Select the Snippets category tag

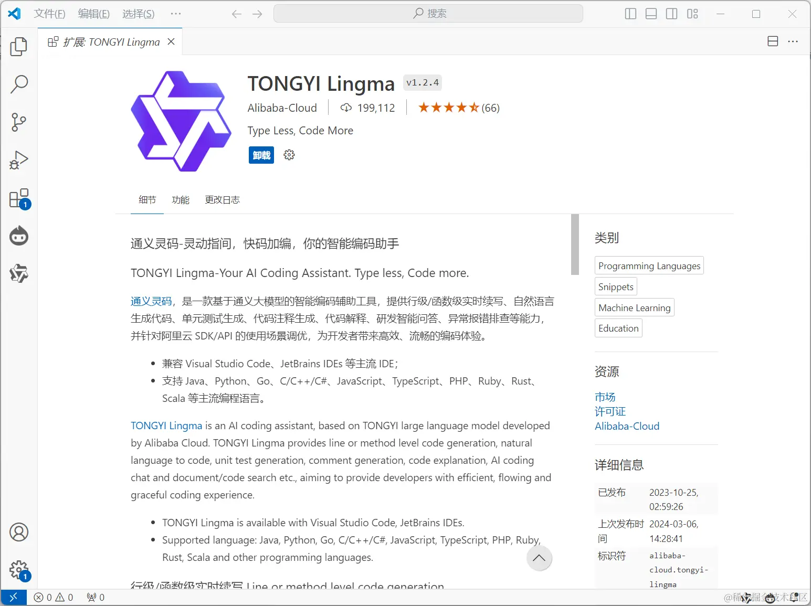pyautogui.click(x=616, y=287)
